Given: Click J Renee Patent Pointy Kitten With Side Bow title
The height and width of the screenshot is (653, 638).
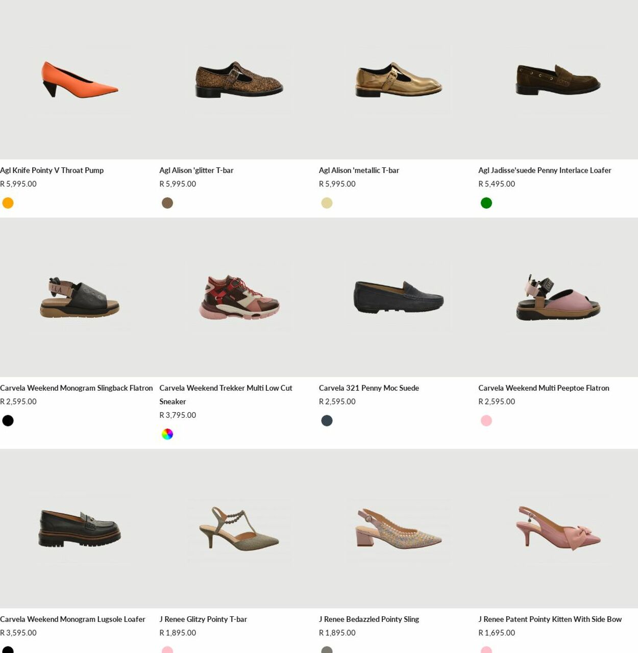Looking at the screenshot, I should [x=550, y=619].
